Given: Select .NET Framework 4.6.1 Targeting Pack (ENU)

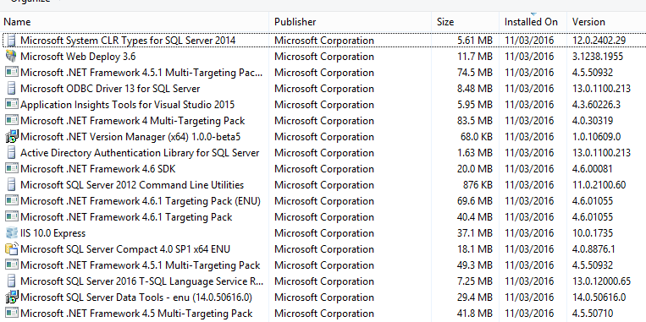Looking at the screenshot, I should (x=141, y=200).
